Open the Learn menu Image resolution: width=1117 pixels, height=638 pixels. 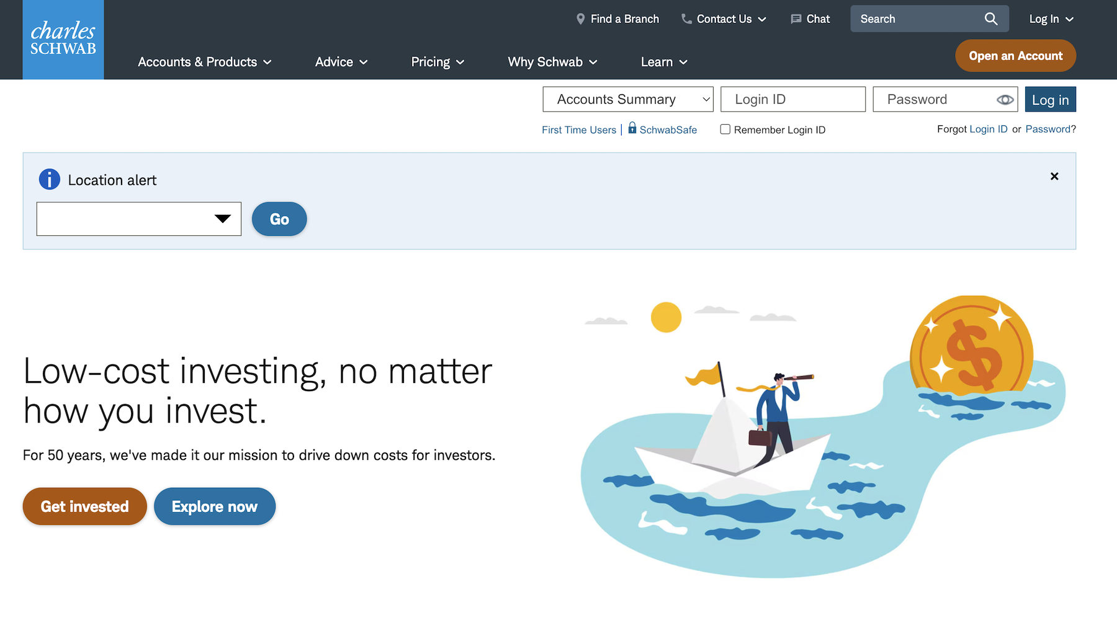[x=664, y=62]
